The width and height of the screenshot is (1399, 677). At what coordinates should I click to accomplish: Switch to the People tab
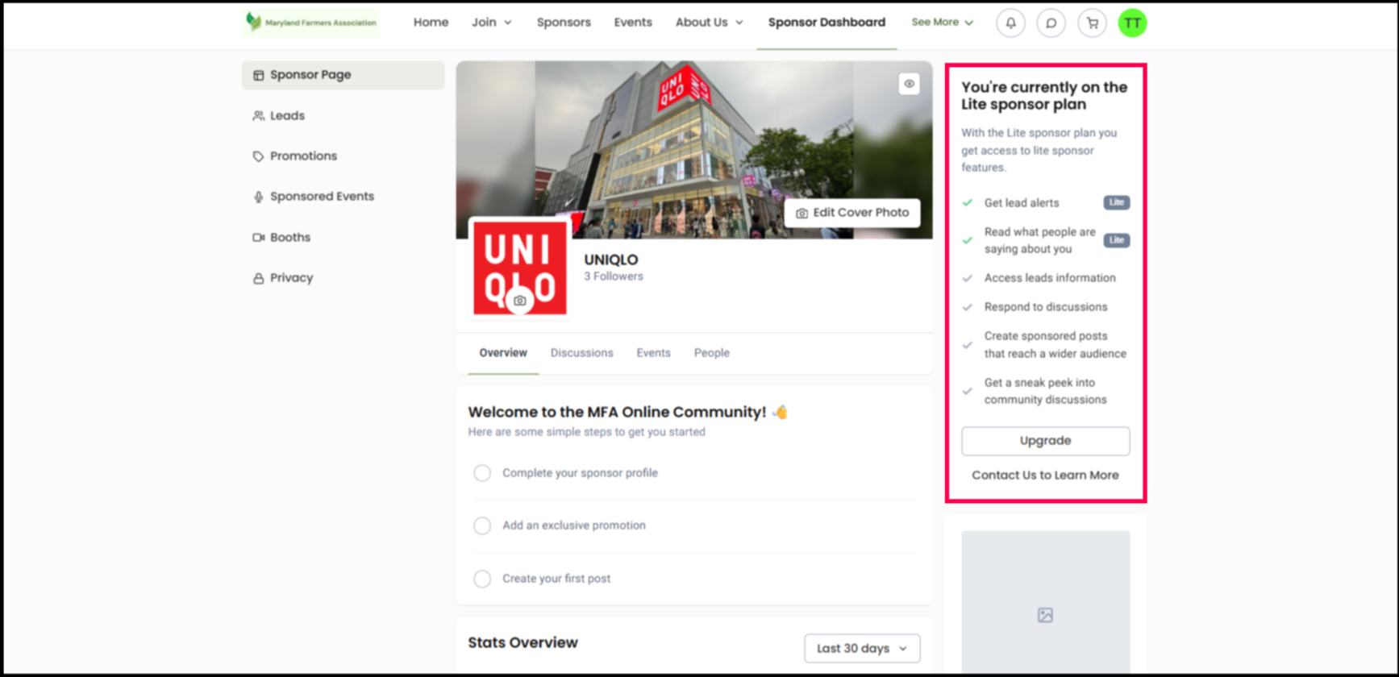click(711, 353)
